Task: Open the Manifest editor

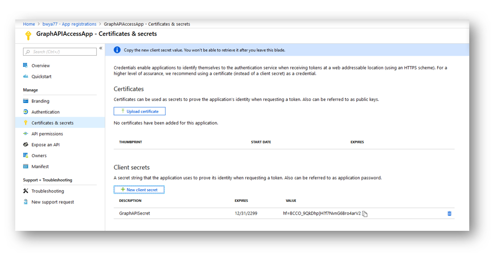Action: click(x=40, y=167)
